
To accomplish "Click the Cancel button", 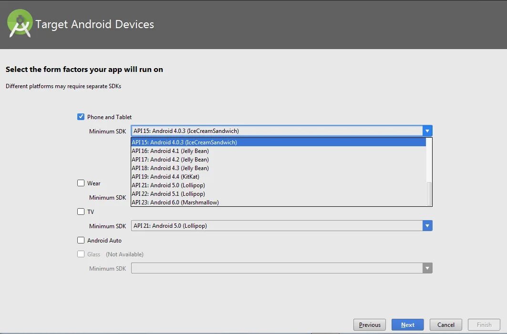I will click(x=446, y=324).
